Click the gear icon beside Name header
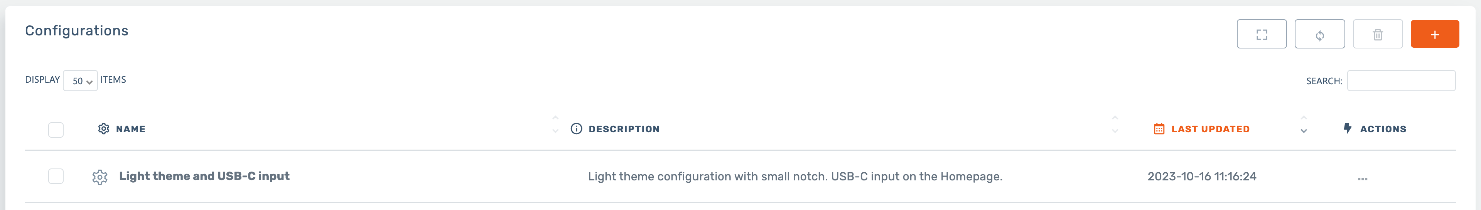This screenshot has width=1481, height=210. click(103, 129)
